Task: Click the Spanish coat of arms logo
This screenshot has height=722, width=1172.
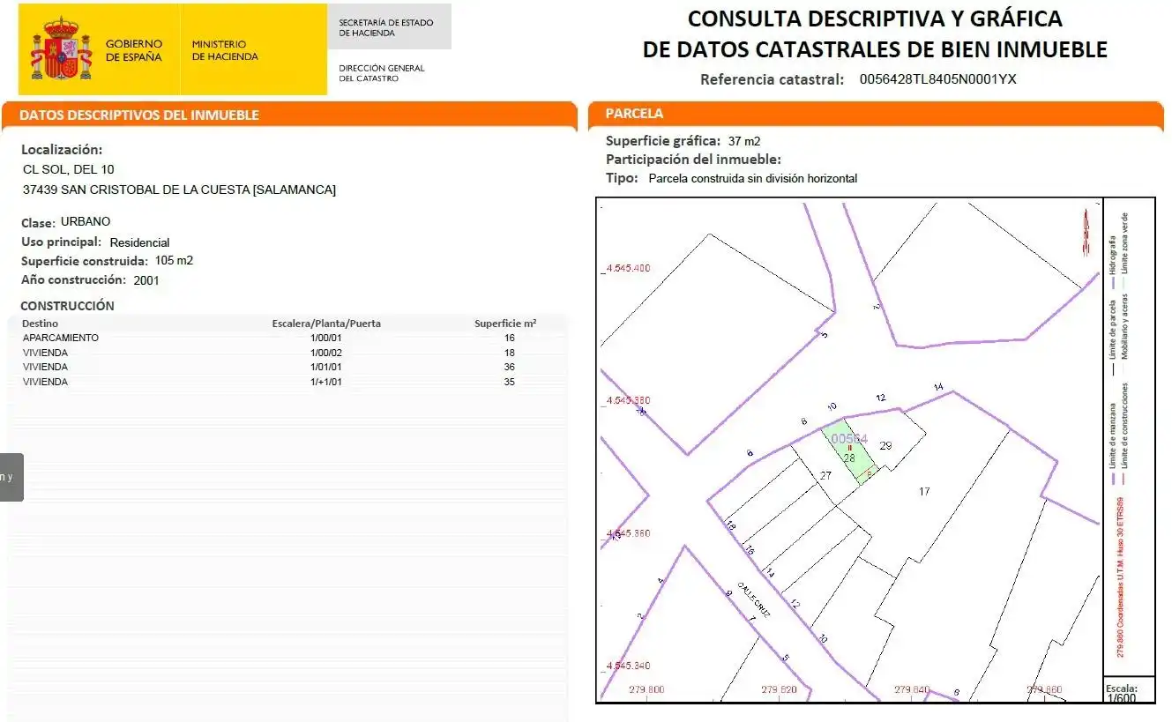Action: 62,49
